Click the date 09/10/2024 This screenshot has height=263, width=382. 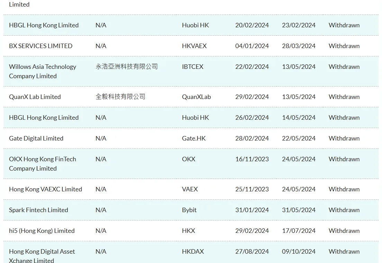(299, 251)
